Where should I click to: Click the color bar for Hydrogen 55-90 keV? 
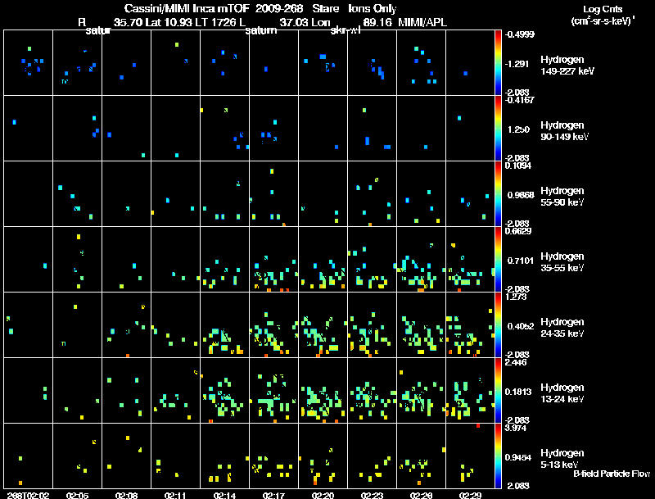click(x=498, y=194)
